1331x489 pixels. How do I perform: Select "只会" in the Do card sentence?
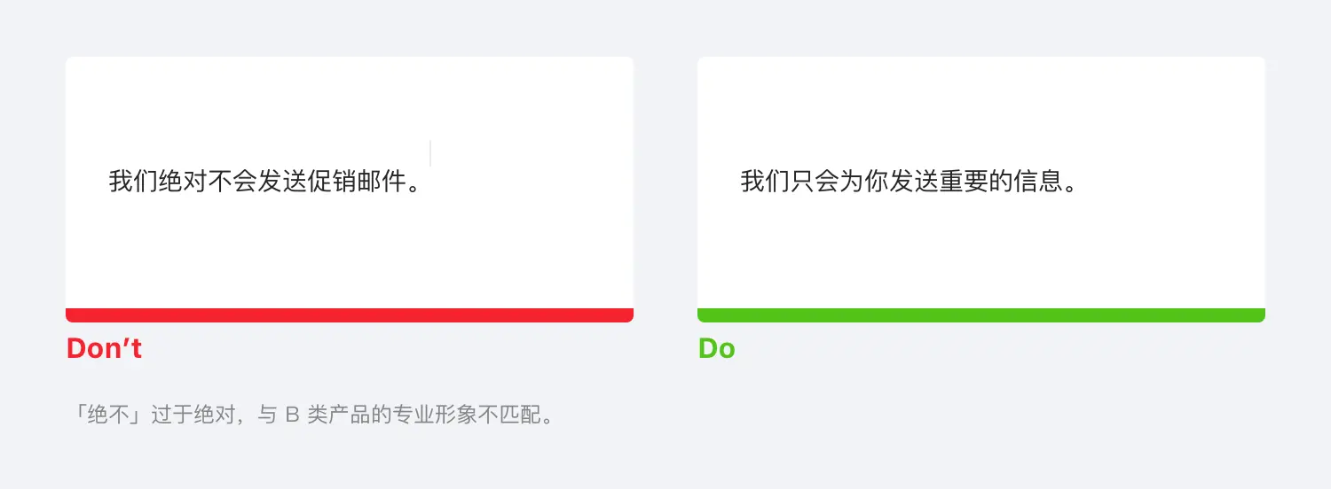pyautogui.click(x=814, y=182)
